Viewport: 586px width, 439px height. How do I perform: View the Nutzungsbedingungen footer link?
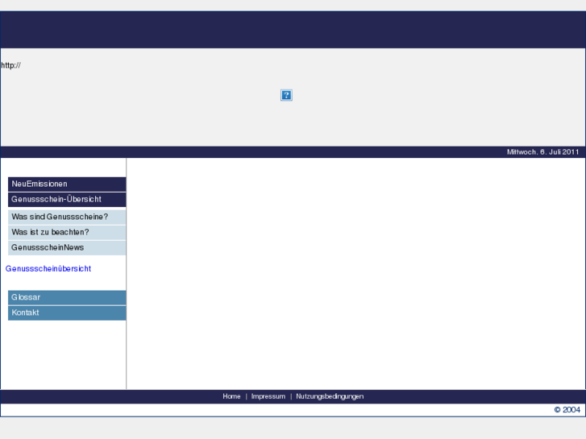click(330, 396)
